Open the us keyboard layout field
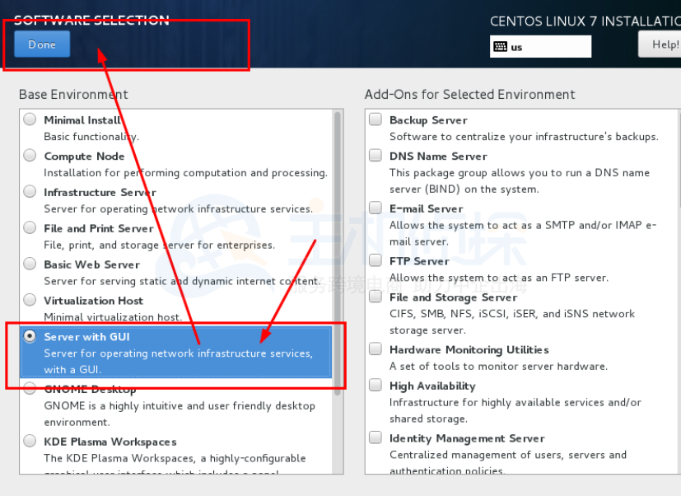 pos(541,46)
